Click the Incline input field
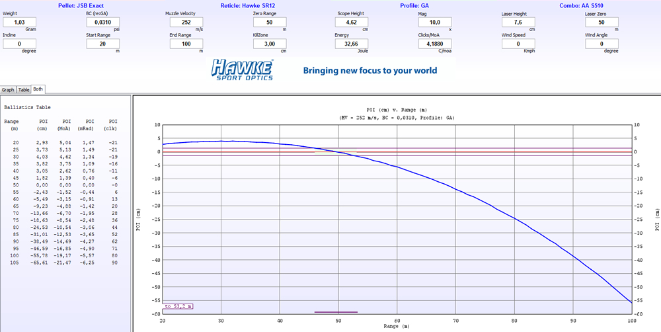Image resolution: width=661 pixels, height=332 pixels. point(19,44)
